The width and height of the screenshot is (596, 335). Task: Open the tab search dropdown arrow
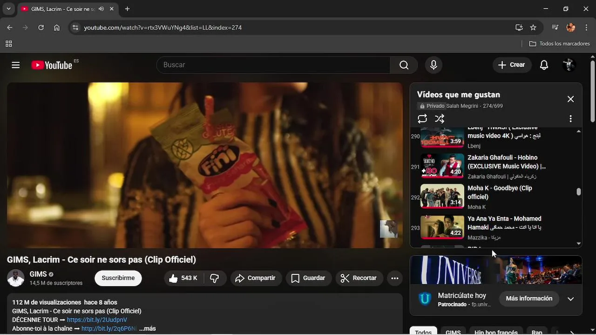click(8, 9)
